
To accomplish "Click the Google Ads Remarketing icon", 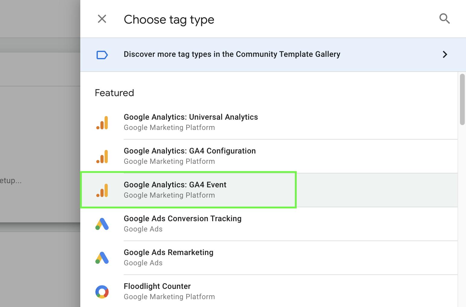I will 102,258.
